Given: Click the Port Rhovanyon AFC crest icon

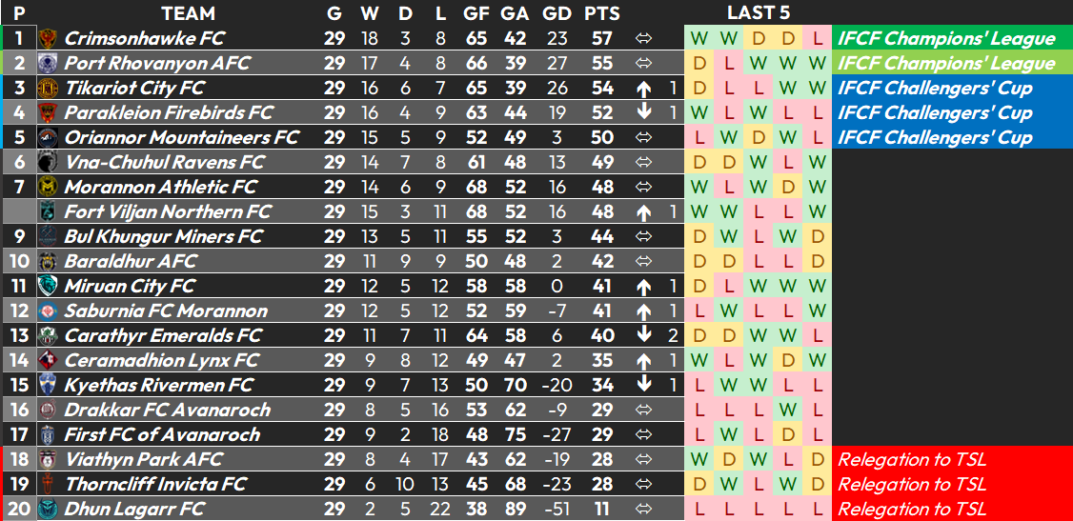Looking at the screenshot, I should (x=48, y=63).
